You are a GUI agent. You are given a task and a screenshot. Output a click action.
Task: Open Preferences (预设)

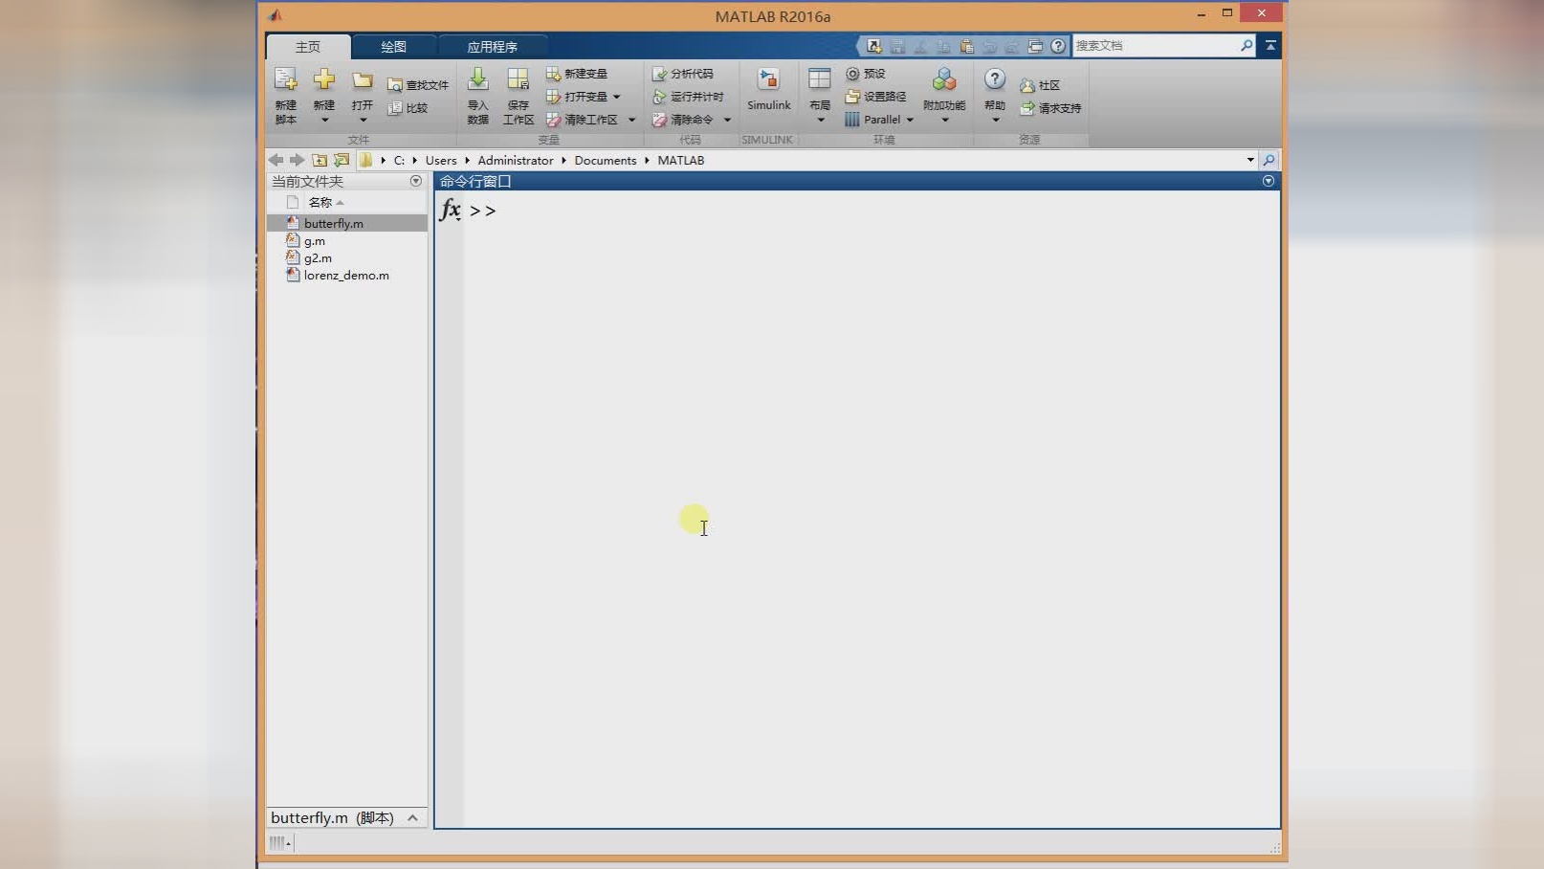tap(866, 74)
